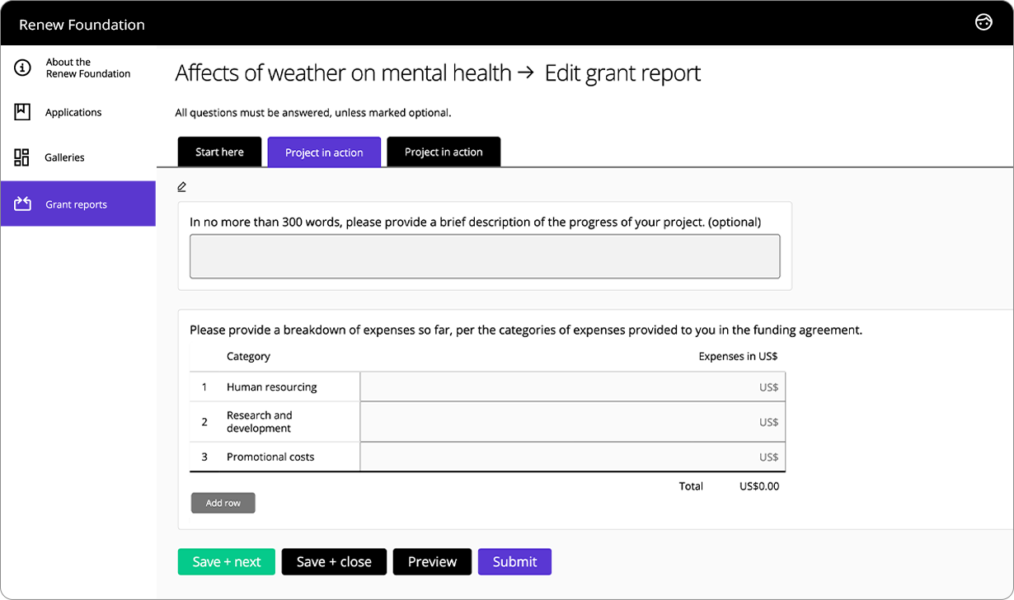Click the pencil edit icon above the form
The height and width of the screenshot is (600, 1014).
(x=182, y=186)
